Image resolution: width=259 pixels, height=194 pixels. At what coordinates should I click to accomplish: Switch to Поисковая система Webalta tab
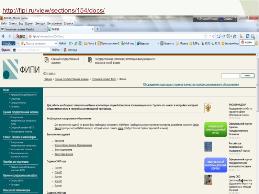pyautogui.click(x=23, y=29)
